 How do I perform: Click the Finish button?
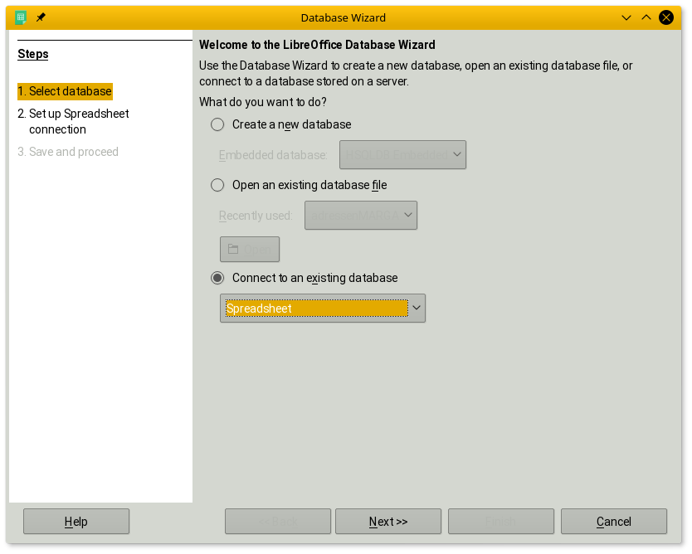tap(500, 522)
